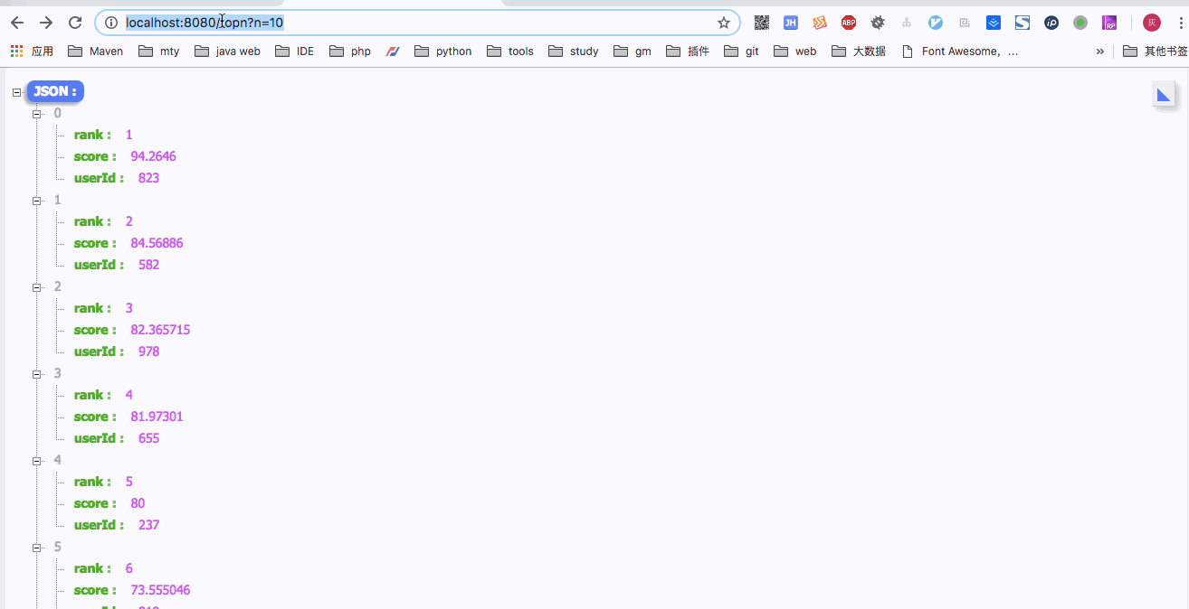Collapse array item 0
1189x609 pixels.
pos(37,114)
